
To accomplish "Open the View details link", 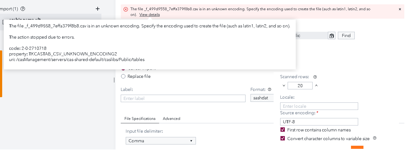I will [149, 15].
